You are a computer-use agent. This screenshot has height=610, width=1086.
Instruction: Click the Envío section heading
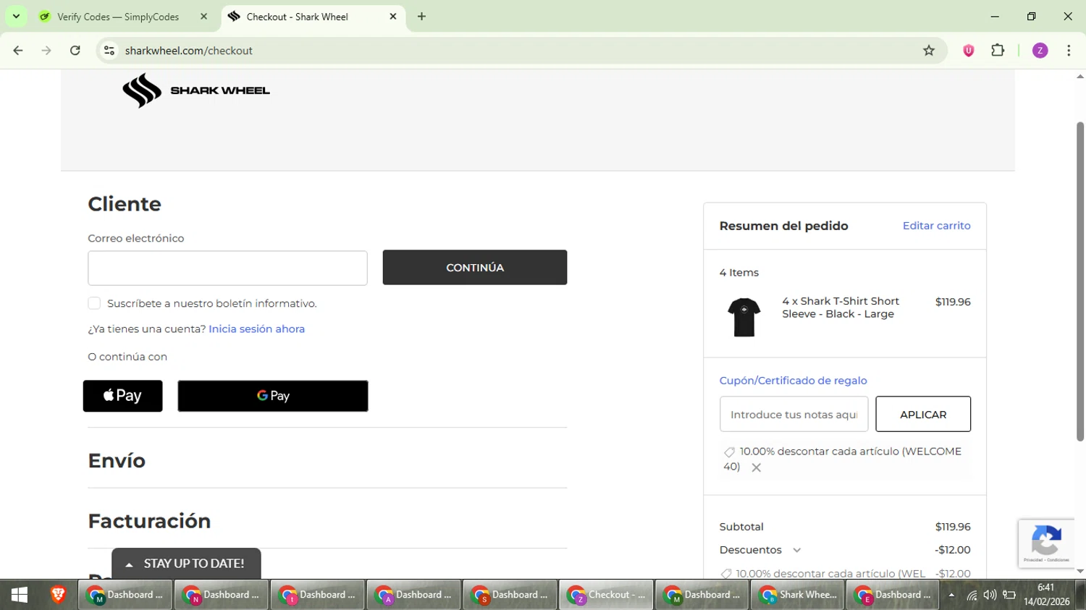click(x=117, y=461)
